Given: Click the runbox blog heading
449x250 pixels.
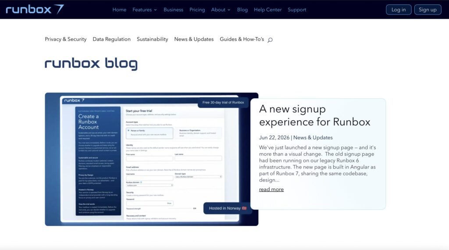Looking at the screenshot, I should (x=91, y=64).
